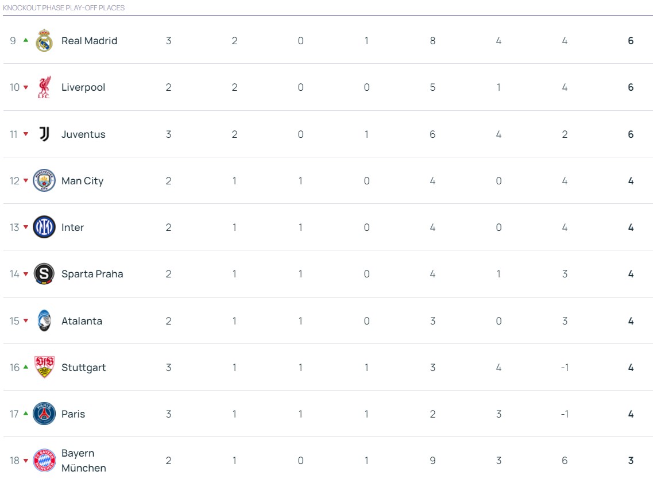Open the Liverpool team link

pos(83,87)
